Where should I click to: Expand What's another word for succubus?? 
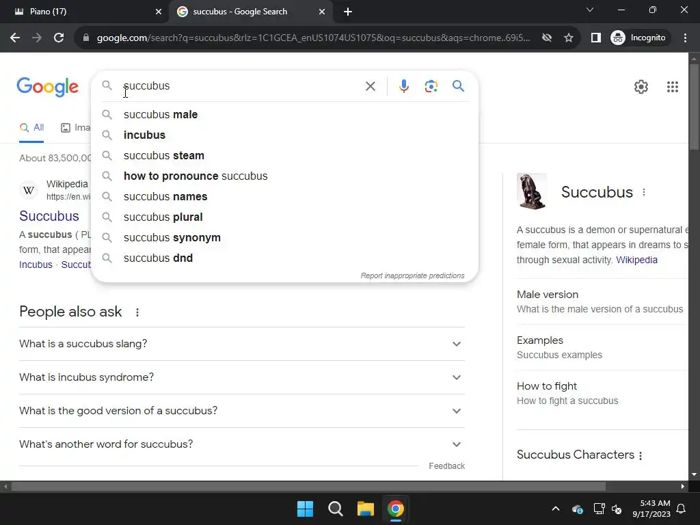(241, 444)
